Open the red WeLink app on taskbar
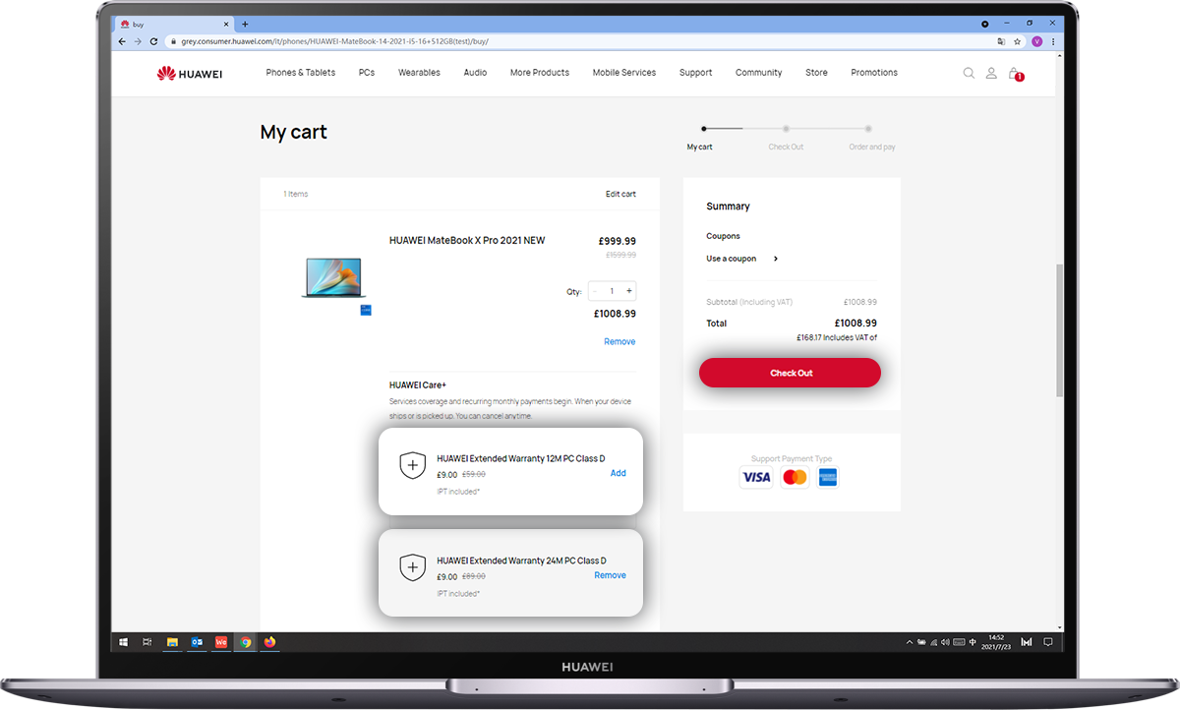Screen dimensions: 1180x710 pos(221,642)
